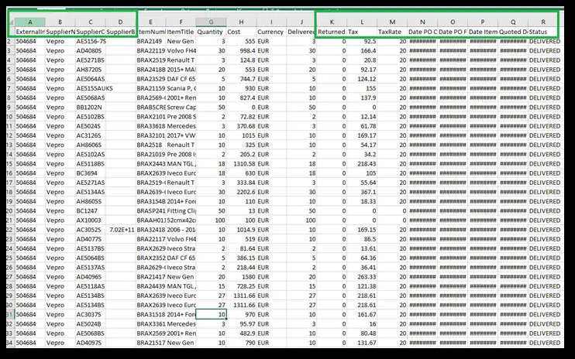The height and width of the screenshot is (359, 575).
Task: Click the selected Quantity cell in row 31
Action: click(211, 315)
